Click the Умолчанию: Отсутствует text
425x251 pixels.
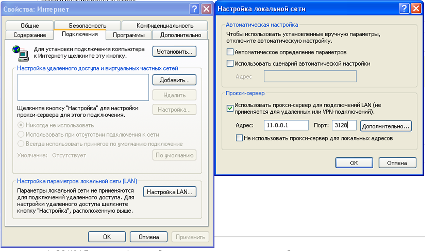pyautogui.click(x=51, y=155)
